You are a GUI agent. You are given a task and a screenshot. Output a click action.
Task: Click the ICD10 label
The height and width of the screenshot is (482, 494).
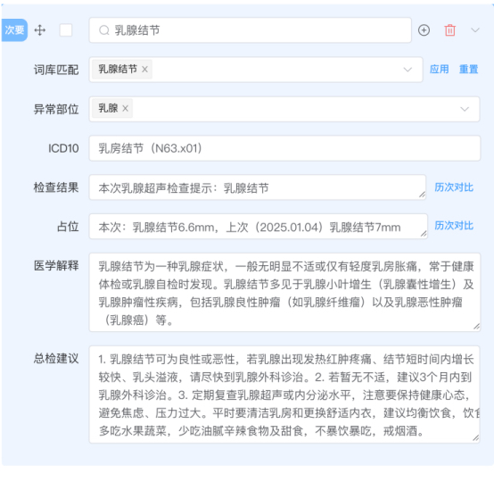(63, 148)
